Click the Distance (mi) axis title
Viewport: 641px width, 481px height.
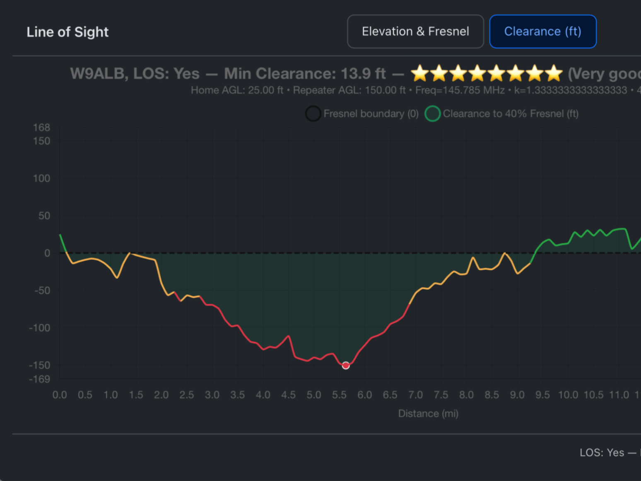[x=428, y=414]
